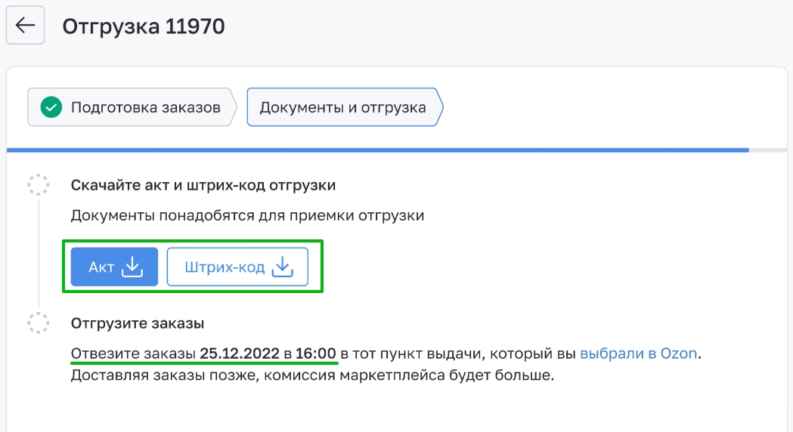The image size is (793, 432).
Task: Switch to the Документы и отгрузка step
Action: point(345,107)
